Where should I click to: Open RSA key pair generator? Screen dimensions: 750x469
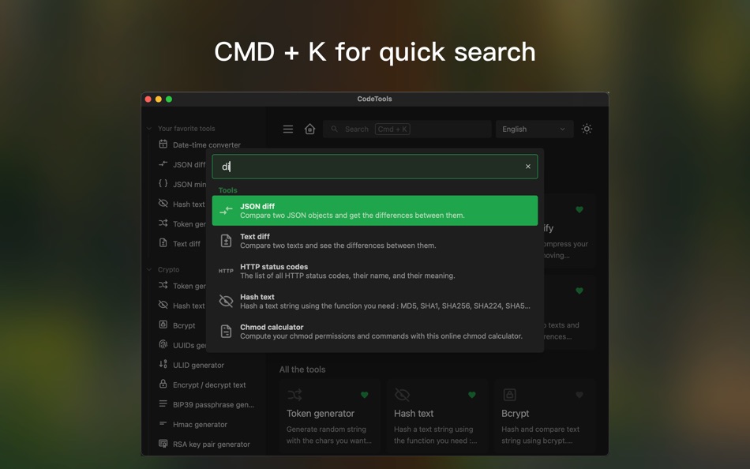[212, 444]
